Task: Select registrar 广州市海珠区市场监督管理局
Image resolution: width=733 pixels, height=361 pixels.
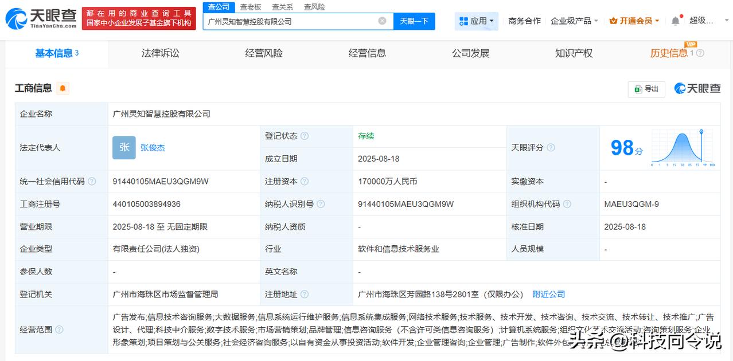Action: (165, 294)
